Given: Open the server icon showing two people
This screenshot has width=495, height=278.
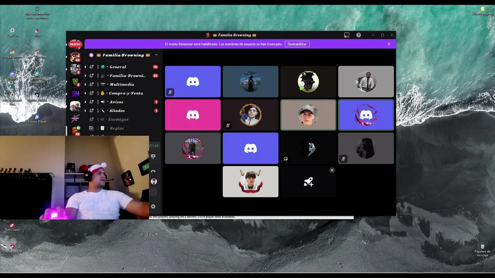Looking at the screenshot, I should [75, 106].
